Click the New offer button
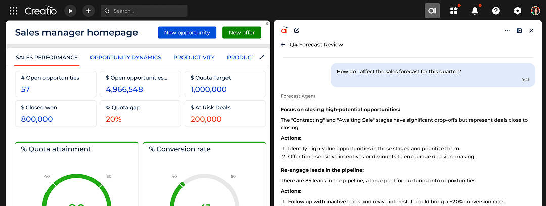 pyautogui.click(x=242, y=33)
